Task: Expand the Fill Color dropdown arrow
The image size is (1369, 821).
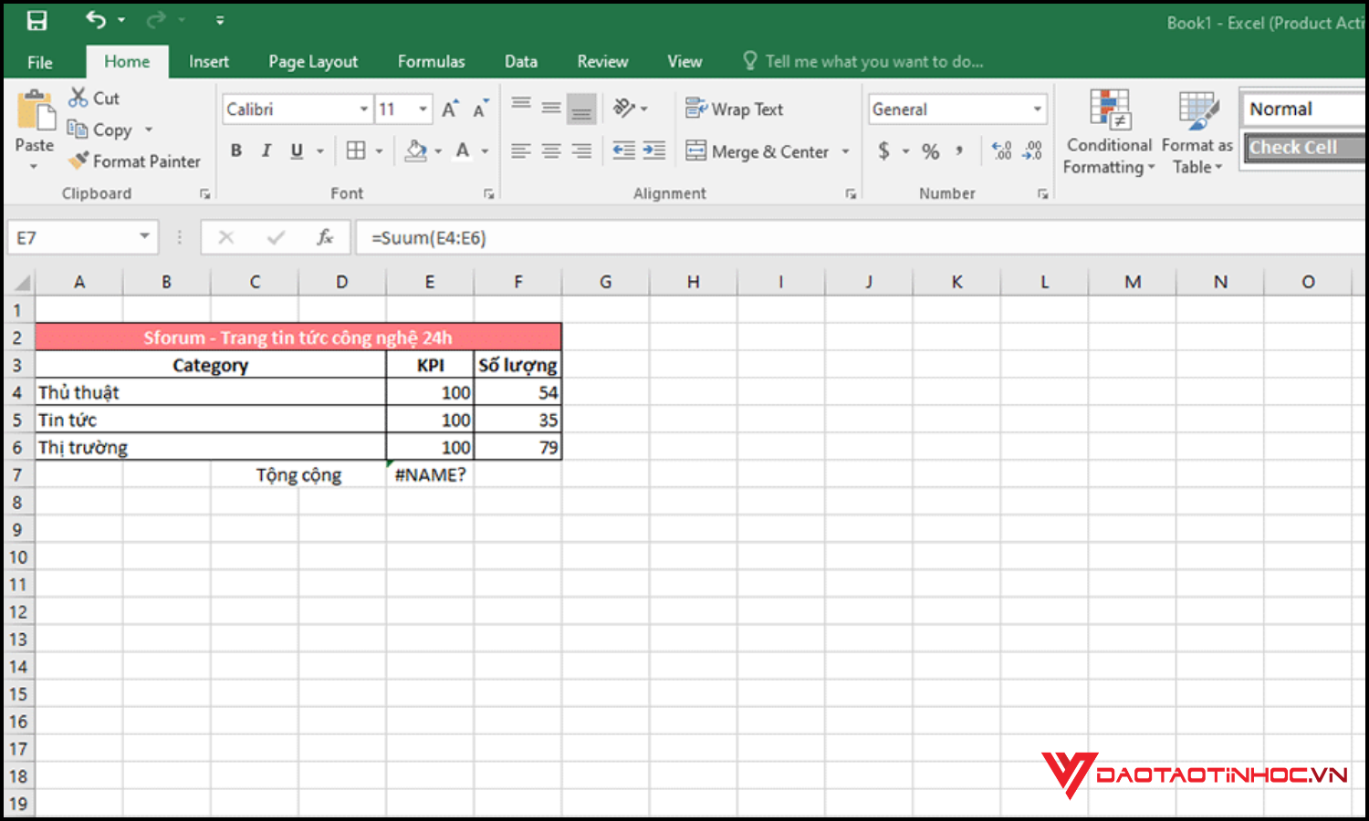Action: [x=436, y=151]
